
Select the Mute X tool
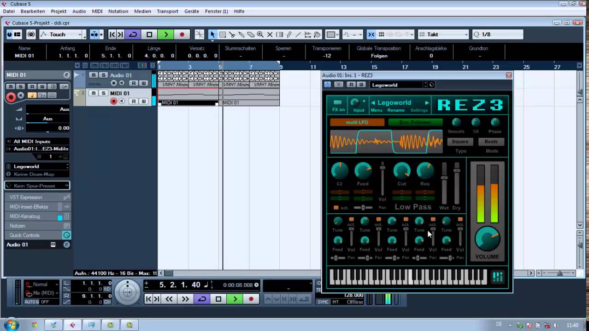[270, 34]
